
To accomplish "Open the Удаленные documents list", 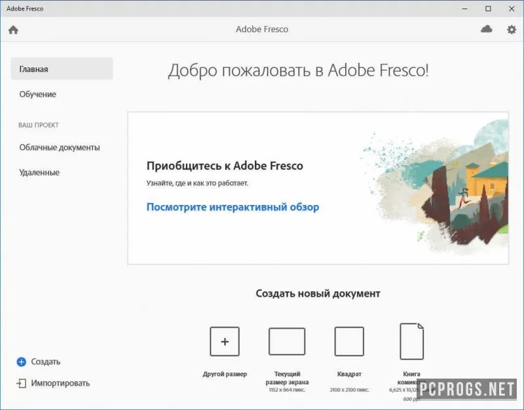I will pos(39,172).
